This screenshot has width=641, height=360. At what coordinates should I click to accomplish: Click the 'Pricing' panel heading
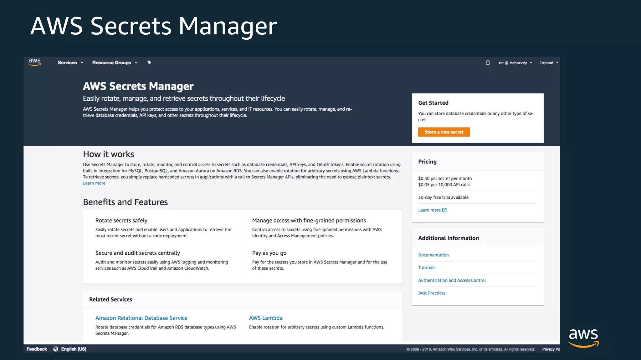click(427, 162)
